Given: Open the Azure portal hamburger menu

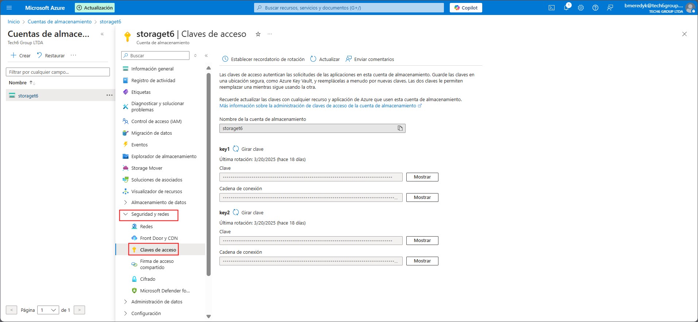Looking at the screenshot, I should 9,8.
